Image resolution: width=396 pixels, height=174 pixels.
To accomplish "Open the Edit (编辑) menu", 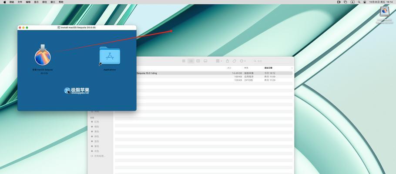I will [x=28, y=2].
